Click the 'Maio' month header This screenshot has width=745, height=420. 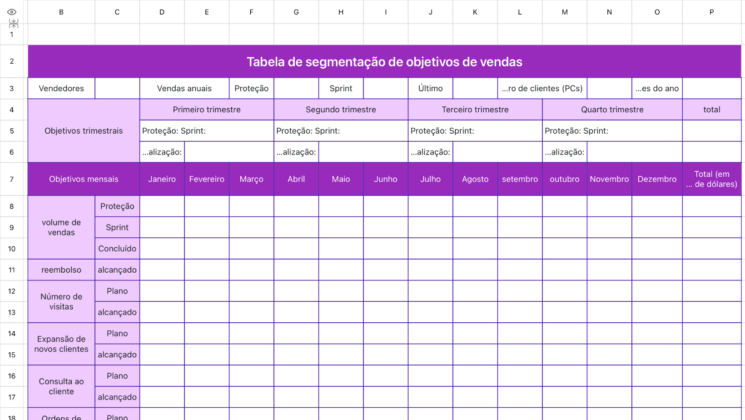[341, 179]
